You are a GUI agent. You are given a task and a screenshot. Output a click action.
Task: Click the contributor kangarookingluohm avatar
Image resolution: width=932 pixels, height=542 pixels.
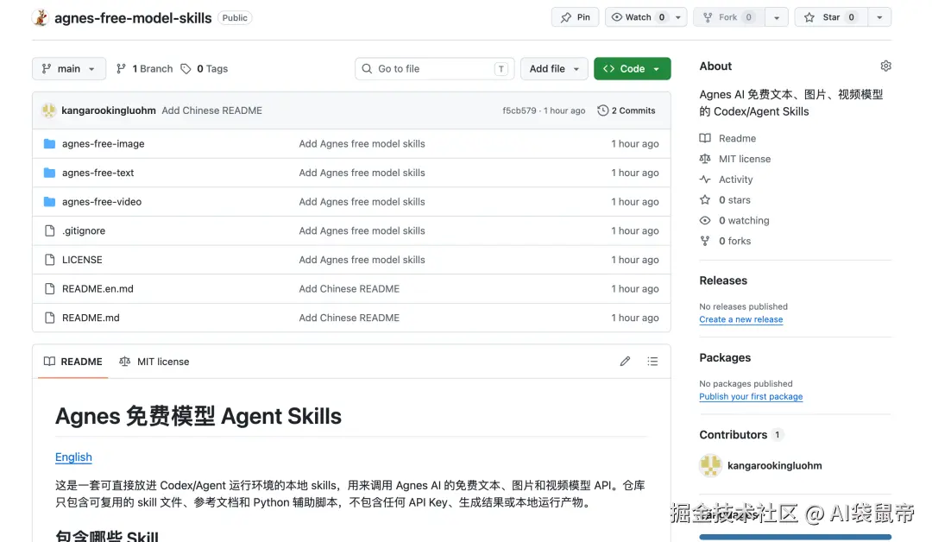pos(710,465)
